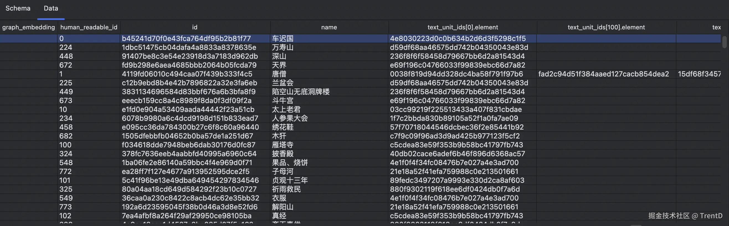
Task: Select id cell 91407be8c3e54e23918d3a7183d962db
Action: [x=195, y=56]
